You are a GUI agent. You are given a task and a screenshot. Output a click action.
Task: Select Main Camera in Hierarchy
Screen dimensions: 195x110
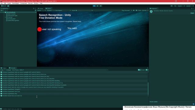[x=12, y=14]
